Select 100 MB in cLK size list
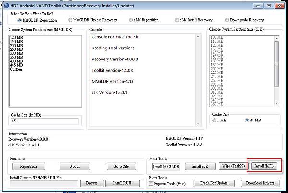288x193 pixels. point(217,37)
